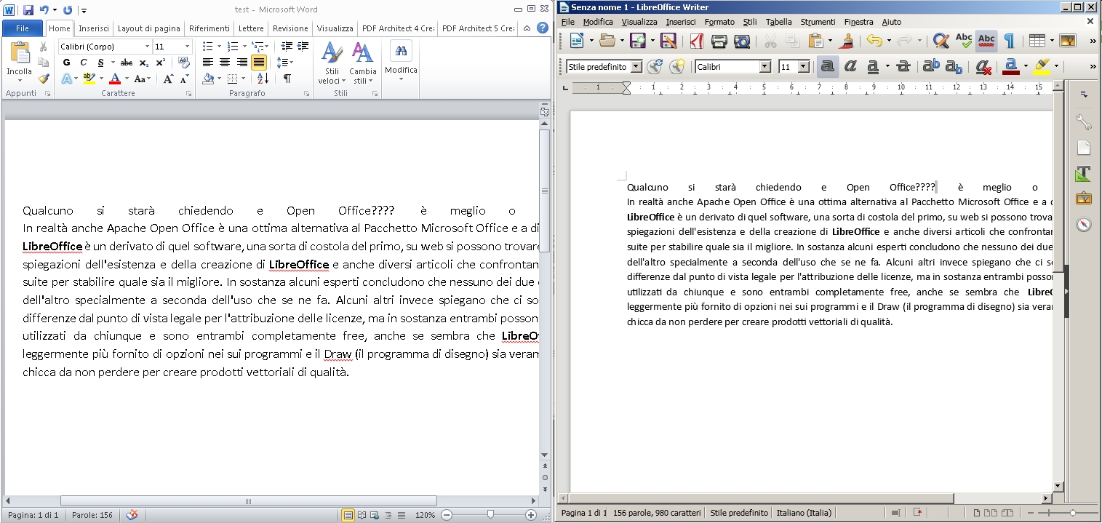Click the Sort A-Z icon in Word

point(263,79)
